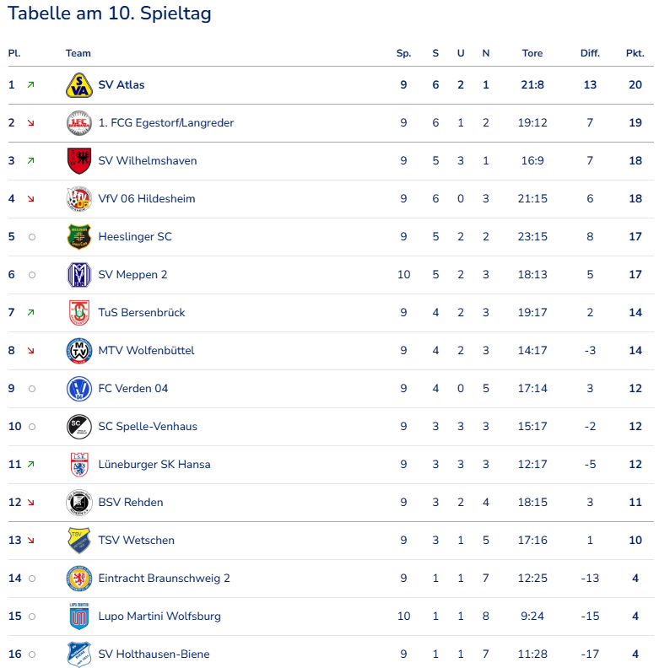The width and height of the screenshot is (659, 668).
Task: Click the green up arrow beside SV Atlas
Action: click(x=31, y=85)
